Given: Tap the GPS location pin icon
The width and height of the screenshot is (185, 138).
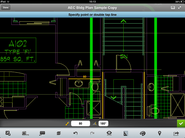Looking at the screenshot, I should point(160,134).
